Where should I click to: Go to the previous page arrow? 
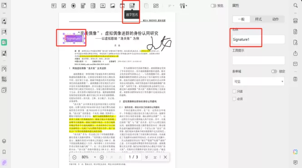120,157
